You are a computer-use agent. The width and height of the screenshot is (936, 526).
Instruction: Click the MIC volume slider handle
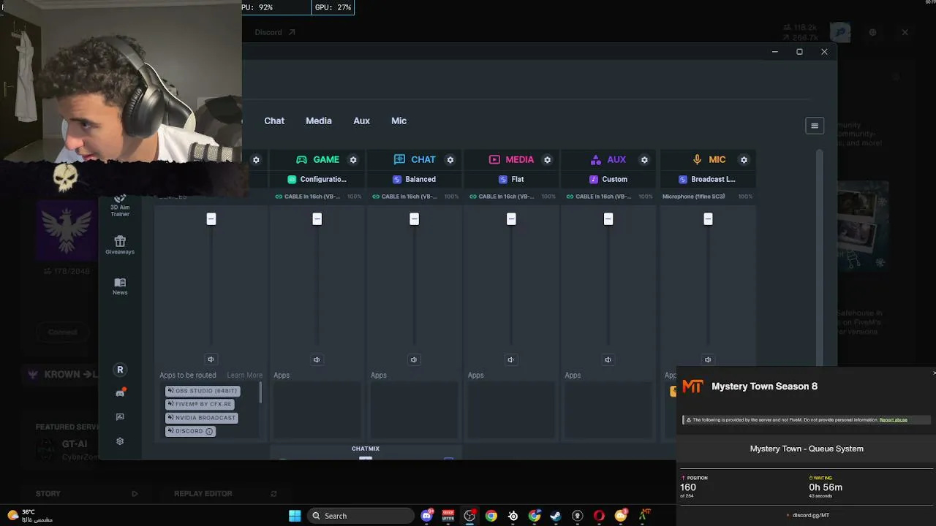(x=708, y=219)
